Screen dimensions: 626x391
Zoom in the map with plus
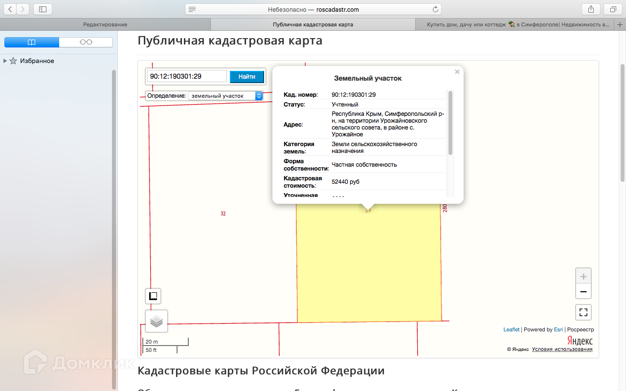tap(583, 276)
